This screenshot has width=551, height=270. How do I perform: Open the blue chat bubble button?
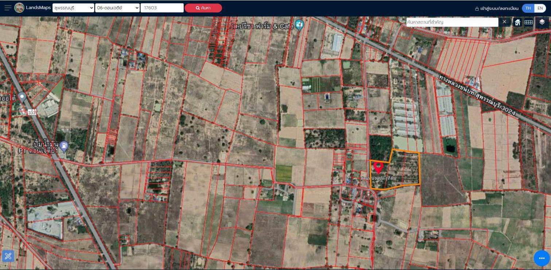pos(541,258)
